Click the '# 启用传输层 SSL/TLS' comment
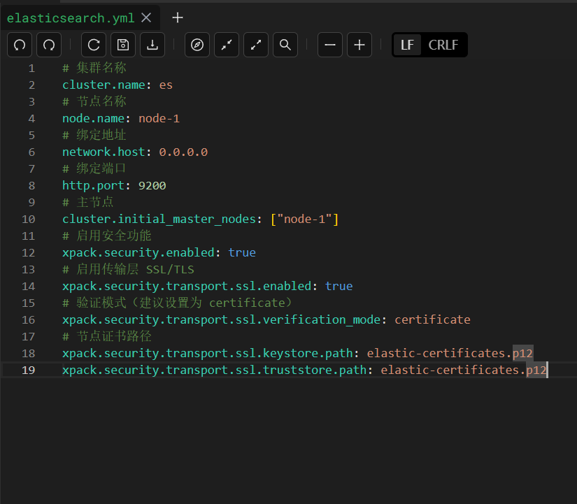577x504 pixels. pos(128,269)
